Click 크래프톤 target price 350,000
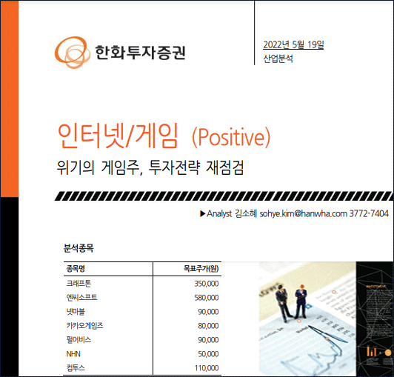 click(x=207, y=284)
